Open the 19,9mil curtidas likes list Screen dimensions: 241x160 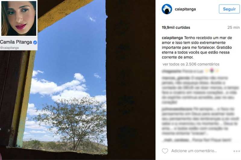(176, 28)
